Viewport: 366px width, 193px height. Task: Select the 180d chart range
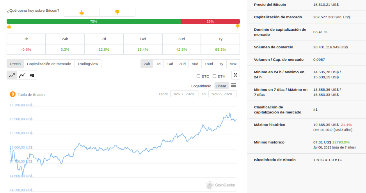click(x=209, y=64)
